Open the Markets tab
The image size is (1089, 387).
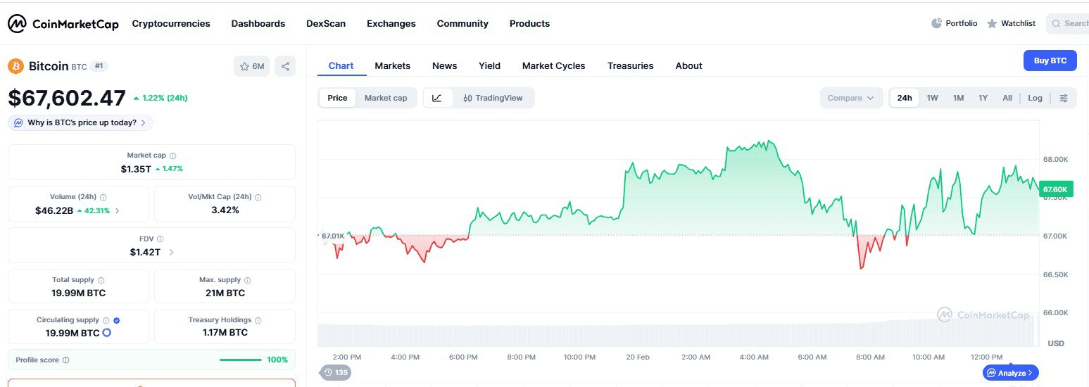pyautogui.click(x=392, y=65)
